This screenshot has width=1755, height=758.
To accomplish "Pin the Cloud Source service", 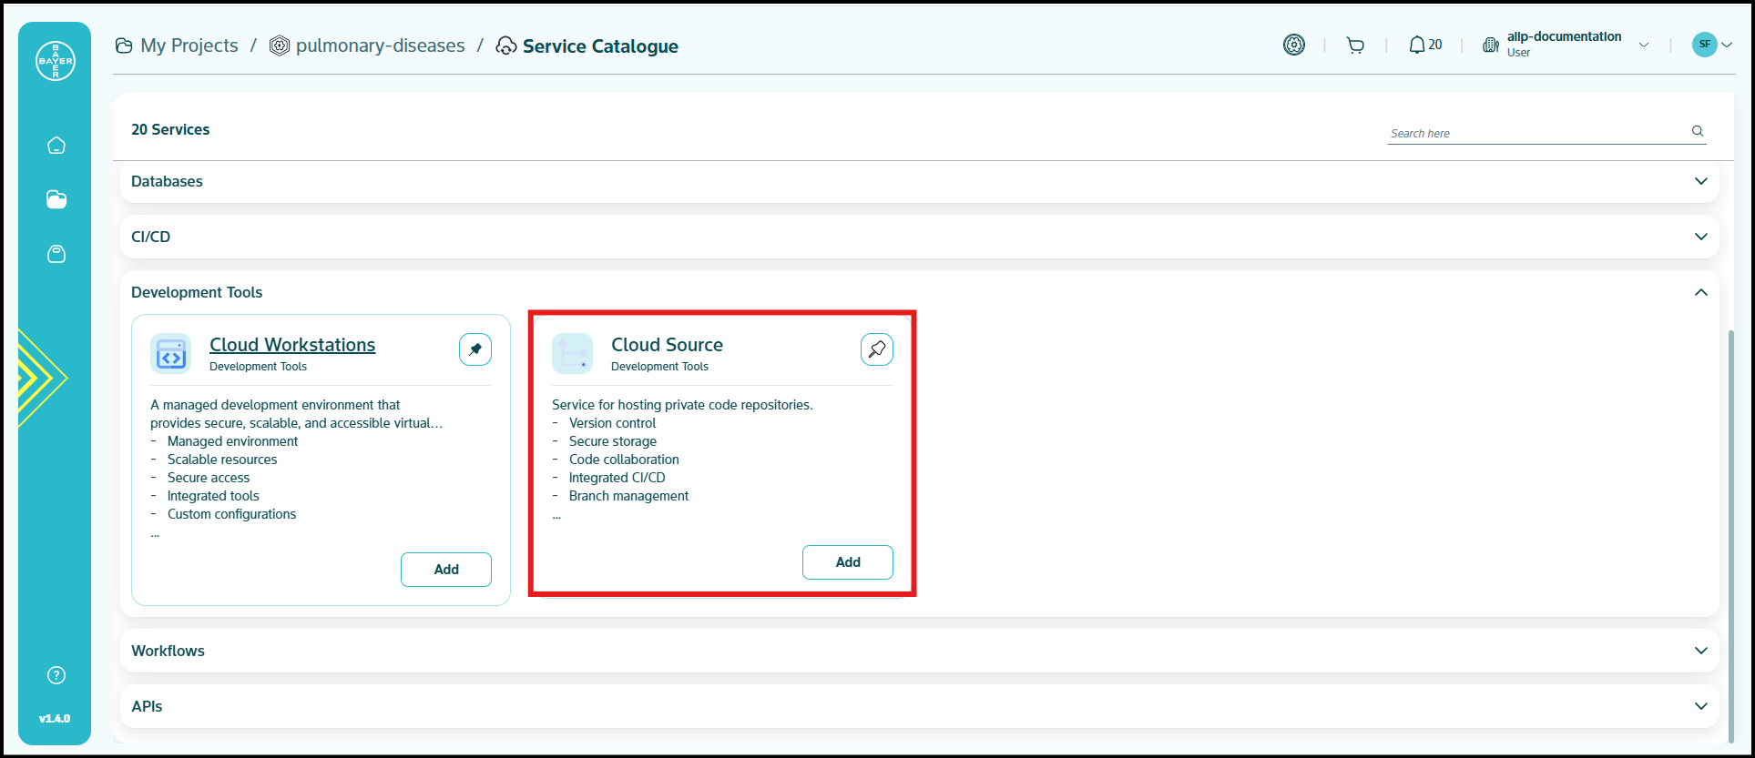I will click(x=876, y=349).
